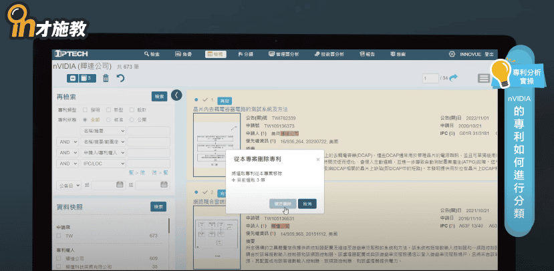Go to next page arrow icon
The width and height of the screenshot is (554, 271).
[x=454, y=78]
